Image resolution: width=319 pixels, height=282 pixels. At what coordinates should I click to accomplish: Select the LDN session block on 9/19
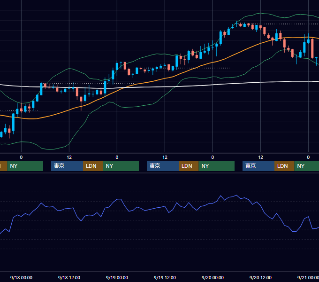189,166
